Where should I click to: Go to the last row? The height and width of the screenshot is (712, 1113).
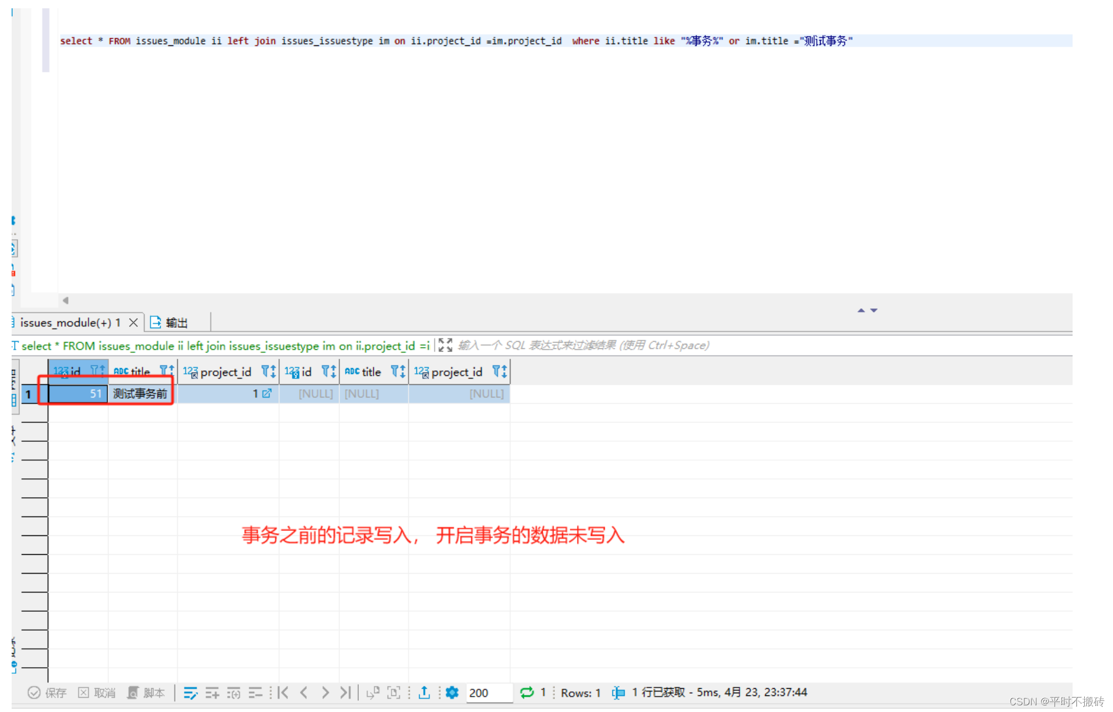(345, 693)
